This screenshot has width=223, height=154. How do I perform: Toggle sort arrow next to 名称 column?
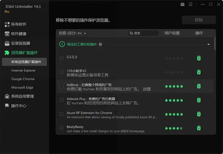pyautogui.click(x=85, y=33)
